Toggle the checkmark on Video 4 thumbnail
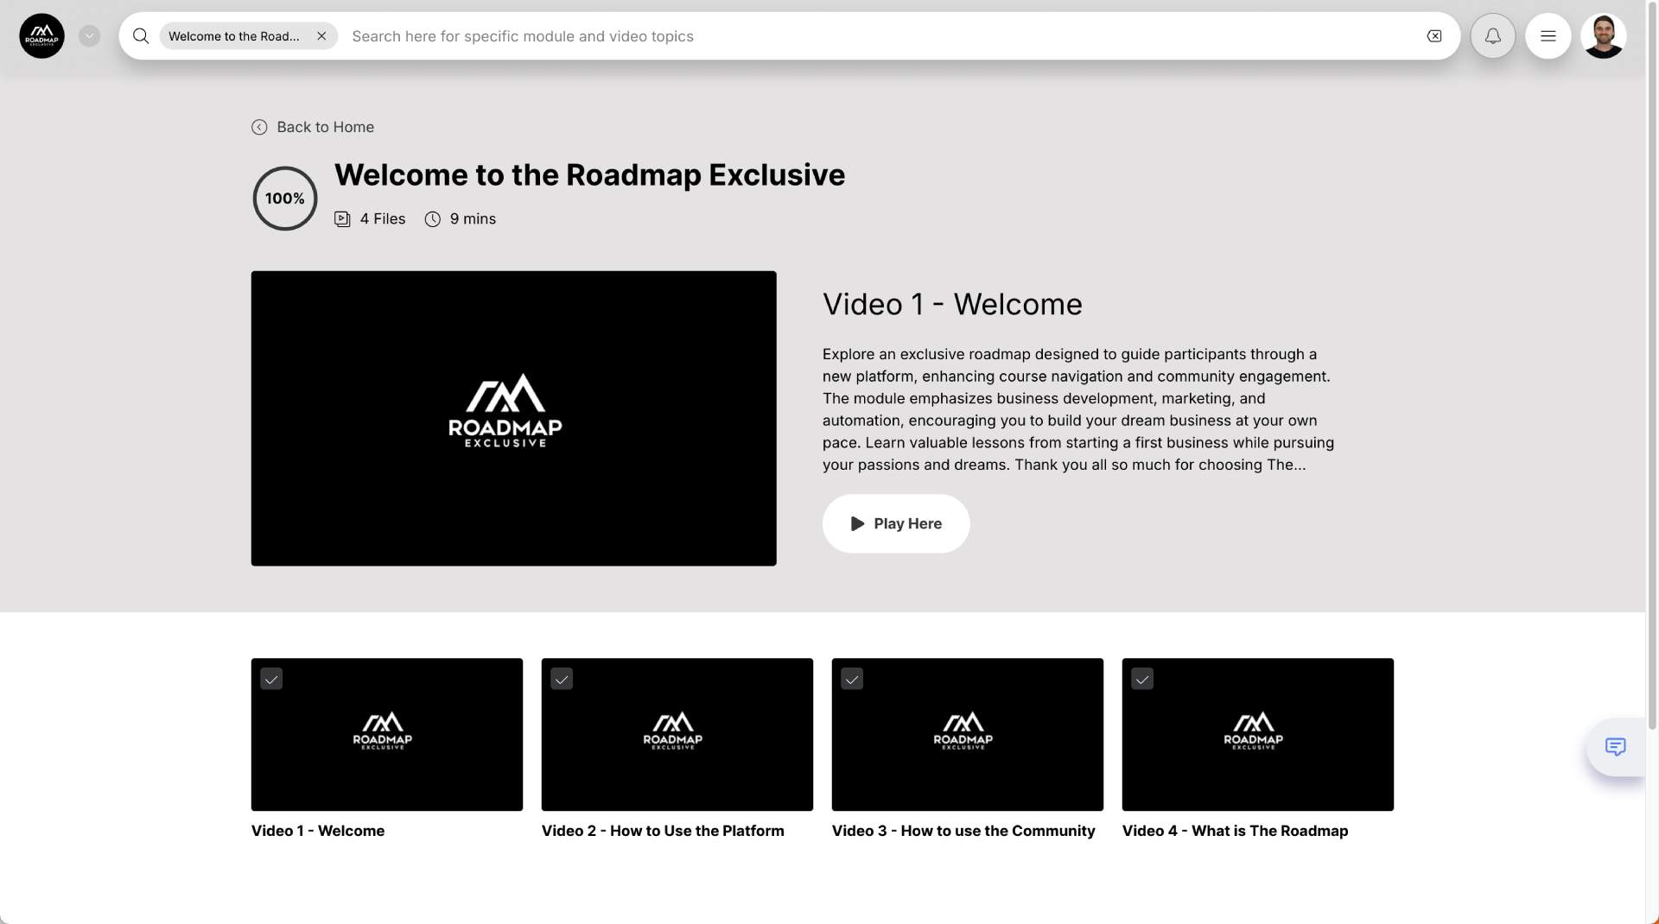 1142,679
